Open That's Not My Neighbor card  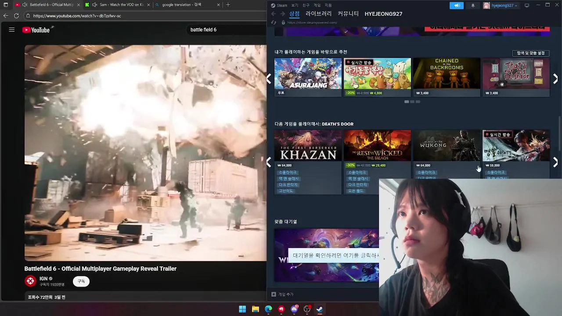[x=516, y=77]
